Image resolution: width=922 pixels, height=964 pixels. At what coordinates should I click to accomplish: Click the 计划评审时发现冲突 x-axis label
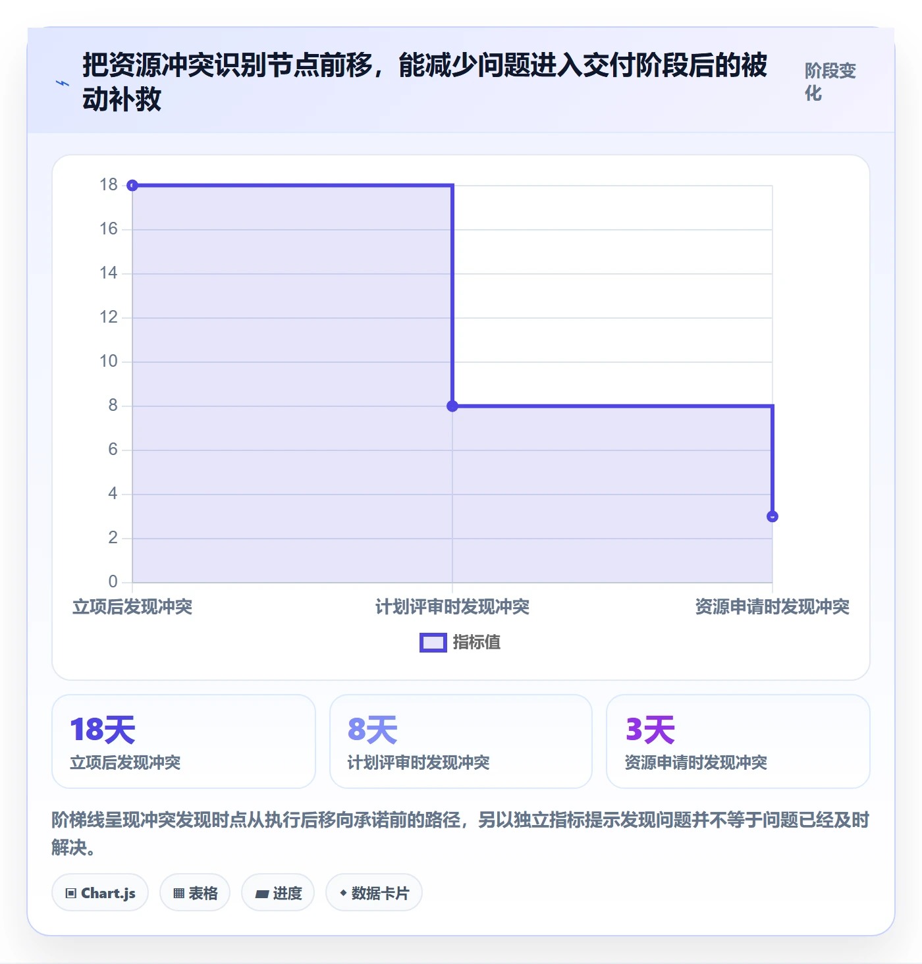click(452, 606)
